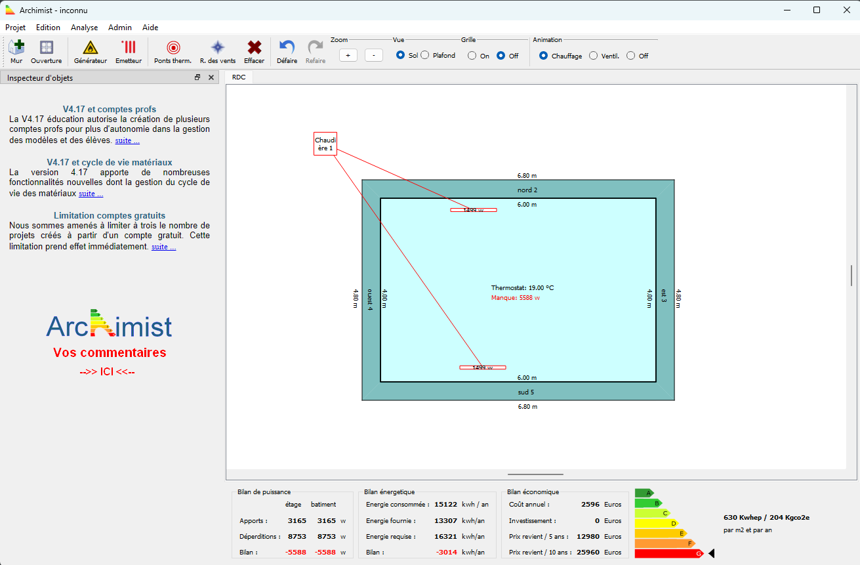Open the R. des vents compass tool
This screenshot has height=565, width=860.
click(218, 51)
